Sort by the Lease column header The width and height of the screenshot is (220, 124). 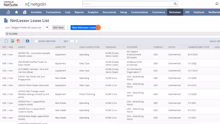[x=21, y=47]
